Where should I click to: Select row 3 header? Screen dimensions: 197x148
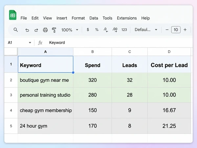click(11, 95)
